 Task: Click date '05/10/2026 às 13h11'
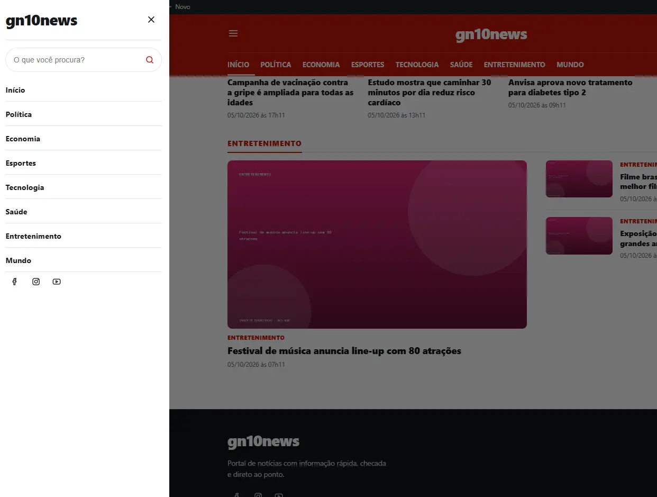tap(397, 115)
